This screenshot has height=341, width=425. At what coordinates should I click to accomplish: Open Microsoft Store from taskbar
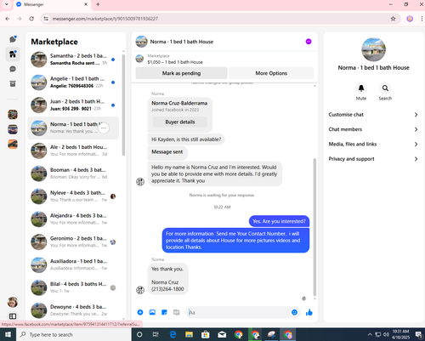point(206,335)
